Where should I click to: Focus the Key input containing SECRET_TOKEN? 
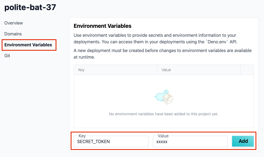pos(111,141)
